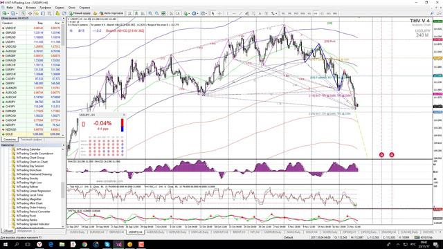443x249 pixels.
Task: Switch to the EURUSD,H4 chart tab
Action: (x=97, y=232)
